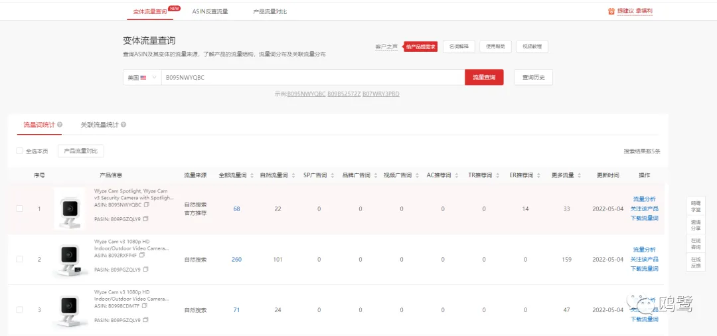Viewport: 717px width, 336px height.
Task: Sort by ER推荐词 column arrows
Action: [x=540, y=175]
